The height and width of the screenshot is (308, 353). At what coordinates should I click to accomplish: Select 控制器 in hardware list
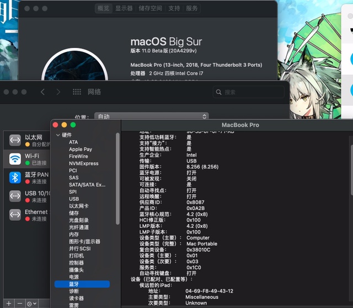point(76,263)
